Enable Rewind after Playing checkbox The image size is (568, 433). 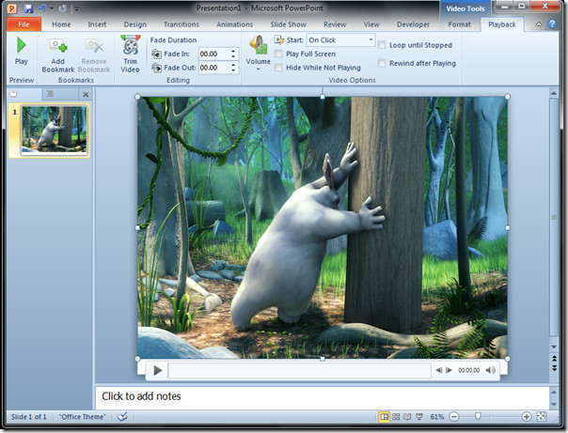pyautogui.click(x=382, y=63)
